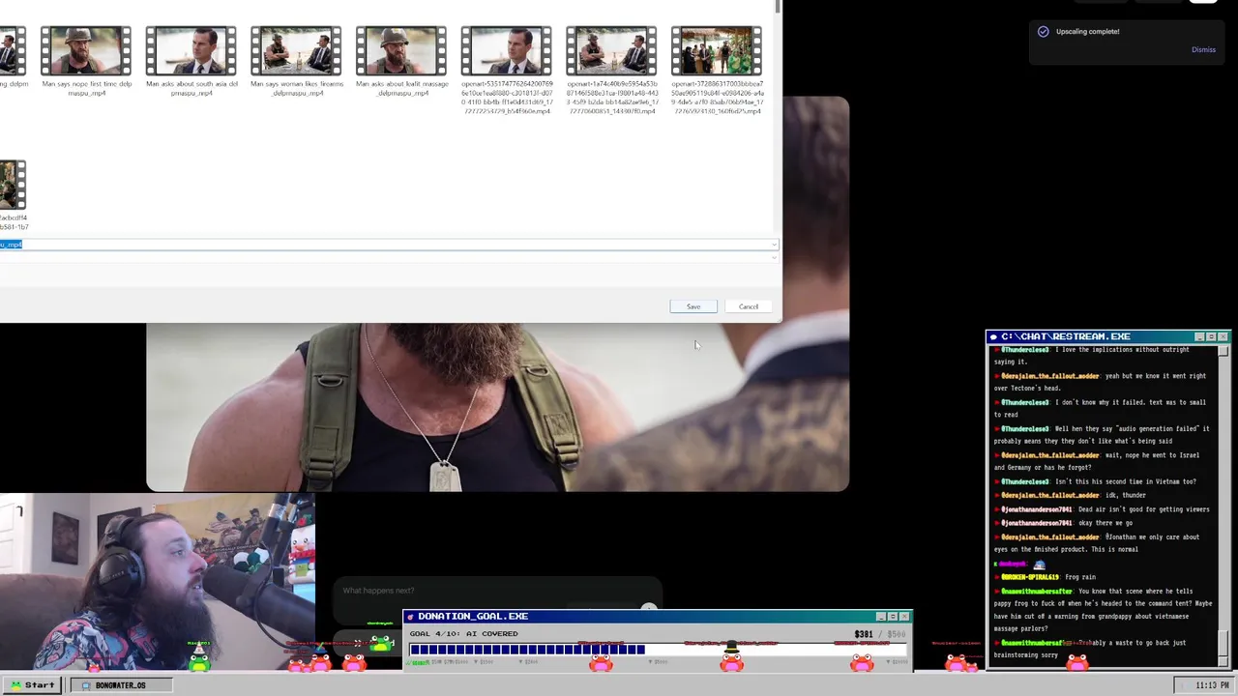Click the Upscaling complete checkmark icon
Screen dimensions: 1238x696
coord(1043,32)
